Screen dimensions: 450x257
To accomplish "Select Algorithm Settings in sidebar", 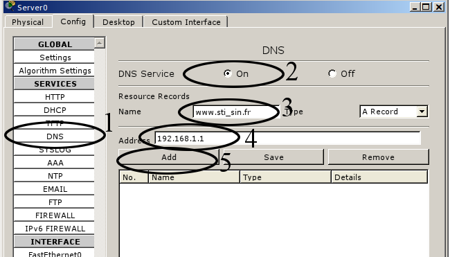I will click(55, 71).
